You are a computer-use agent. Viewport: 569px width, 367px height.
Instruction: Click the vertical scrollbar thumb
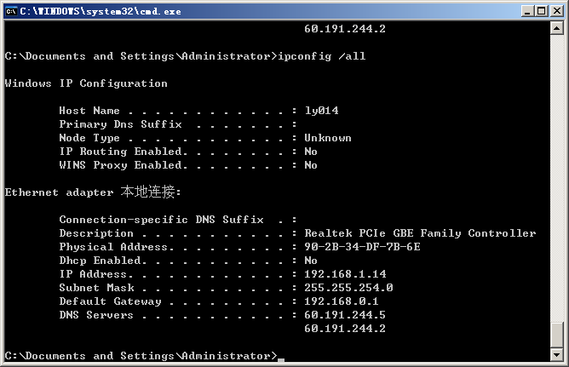558,335
